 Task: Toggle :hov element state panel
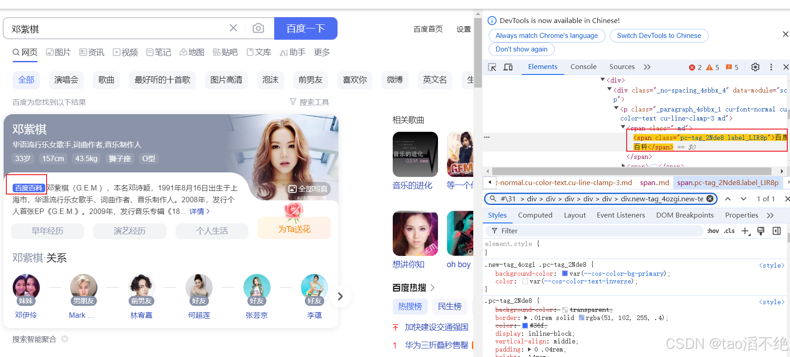pos(713,231)
